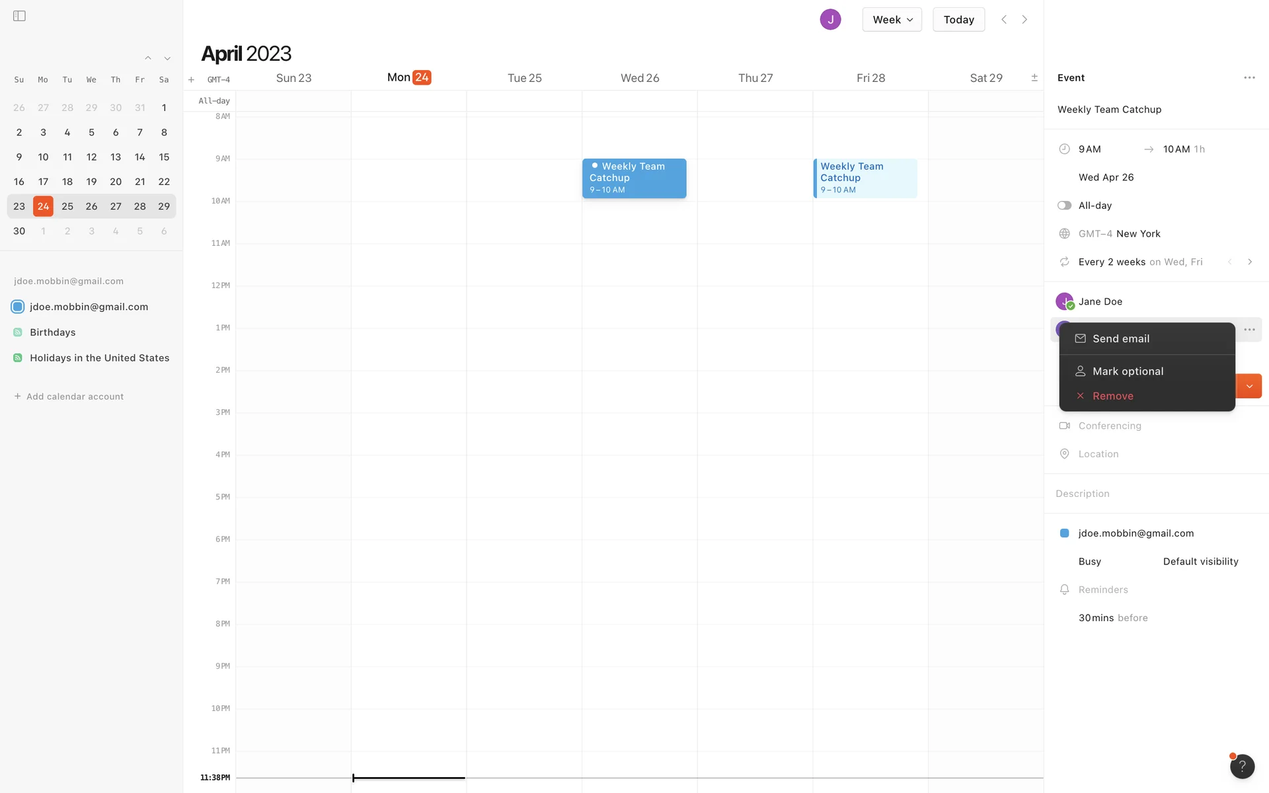1269x793 pixels.
Task: Toggle the sidebar panel icon
Action: point(19,16)
